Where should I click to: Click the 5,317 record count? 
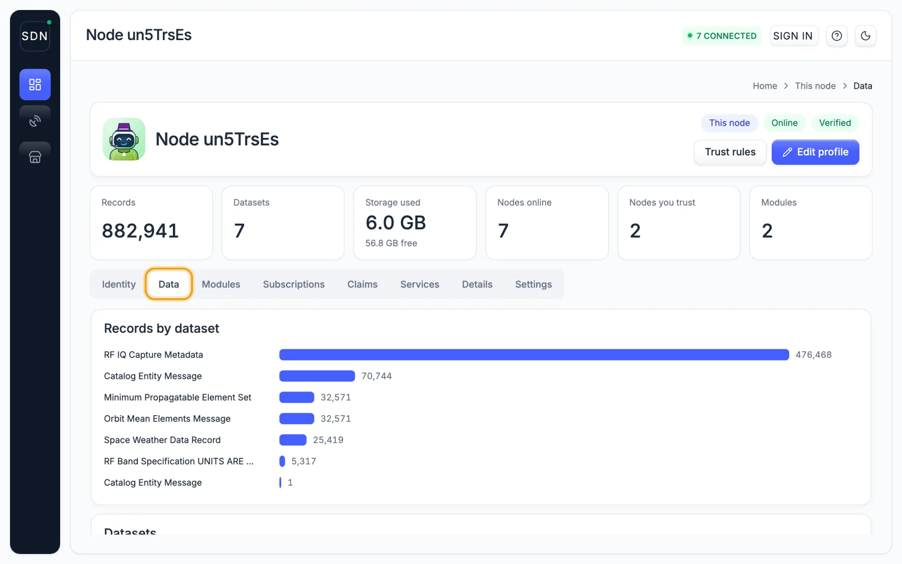click(304, 461)
